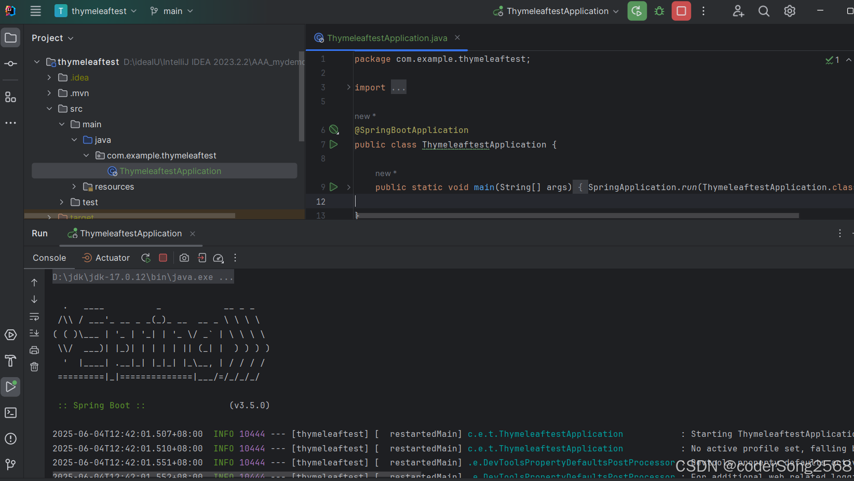Viewport: 854px width, 481px height.
Task: Stop the running application from top toolbar
Action: pyautogui.click(x=681, y=11)
